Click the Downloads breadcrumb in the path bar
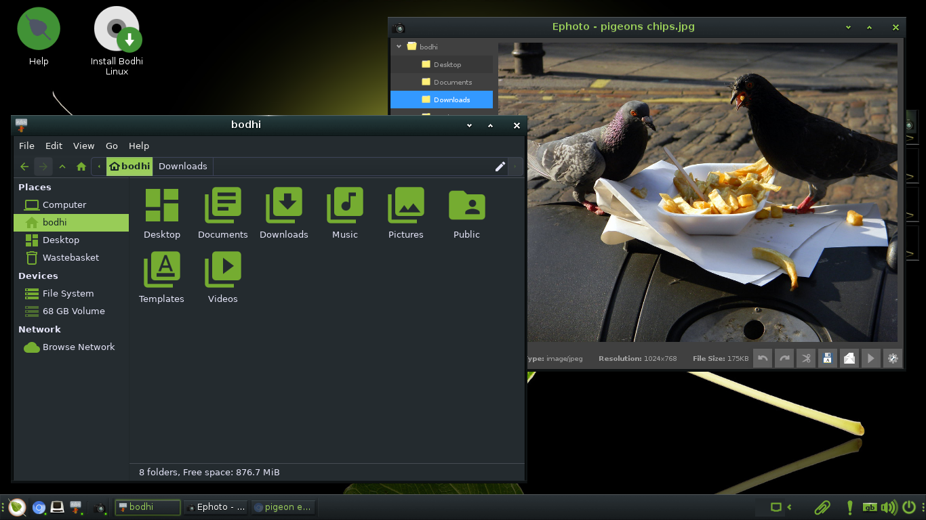 point(182,166)
